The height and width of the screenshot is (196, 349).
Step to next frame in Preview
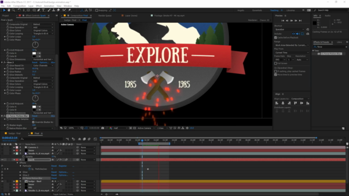[x=296, y=21]
